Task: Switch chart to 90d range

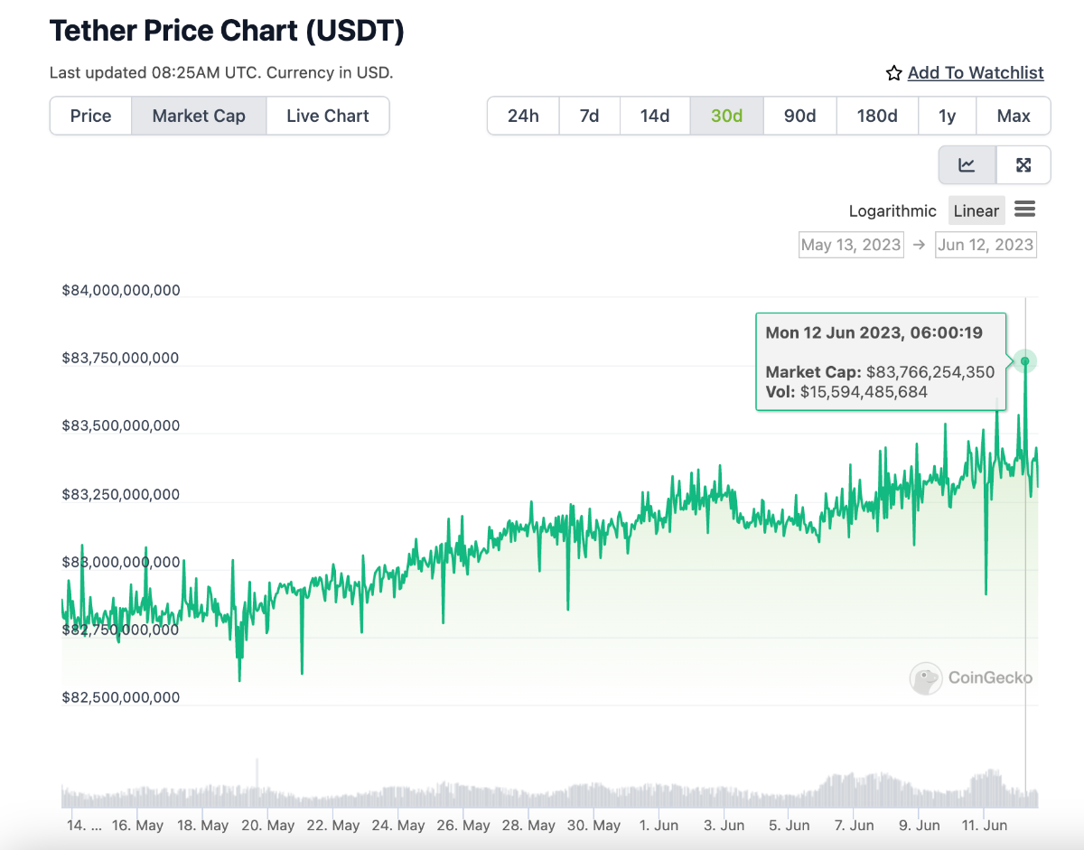Action: point(799,116)
